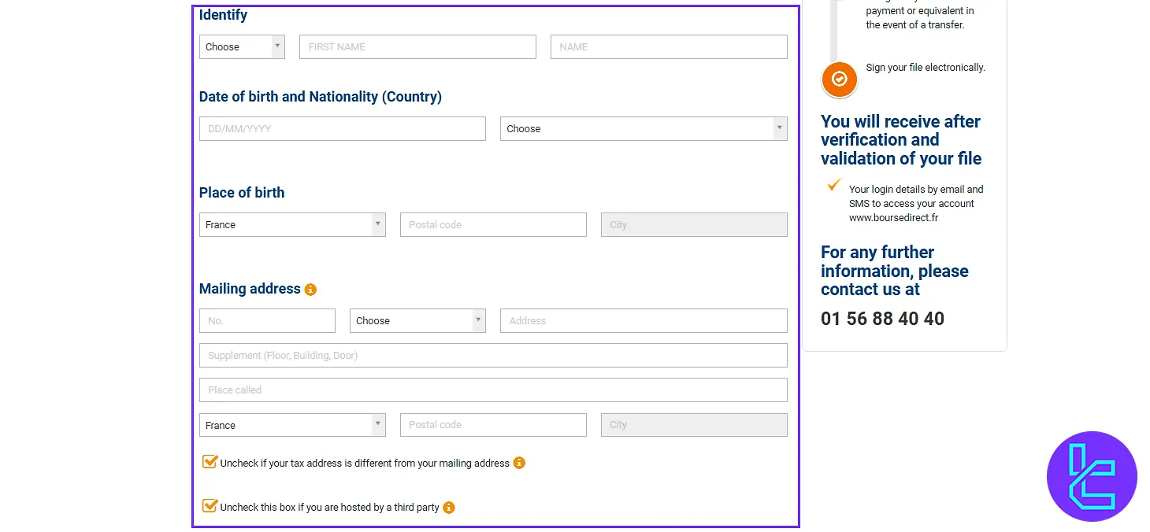
Task: Click the orange electronic signature badge
Action: [839, 79]
